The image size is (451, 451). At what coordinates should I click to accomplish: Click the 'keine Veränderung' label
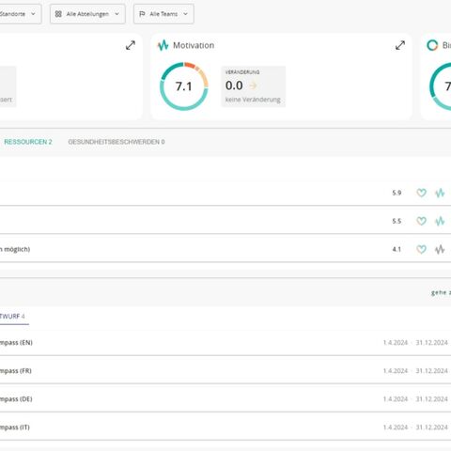(x=253, y=100)
